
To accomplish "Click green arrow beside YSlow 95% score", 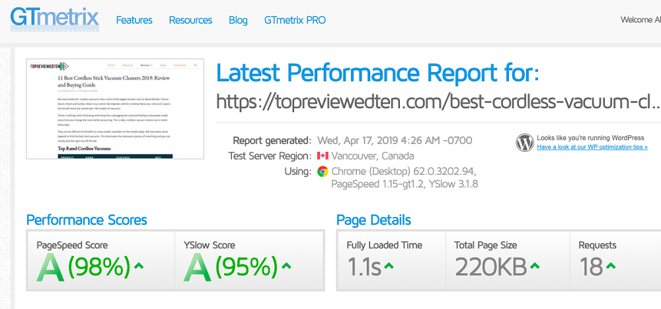I will (x=286, y=266).
